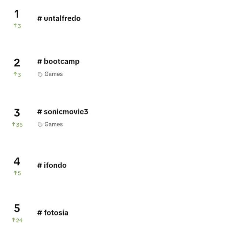Click rank number 5
The width and height of the screenshot is (230, 236).
[x=17, y=208]
